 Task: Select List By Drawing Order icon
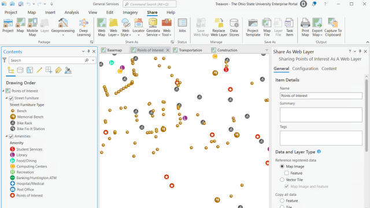tap(10, 70)
